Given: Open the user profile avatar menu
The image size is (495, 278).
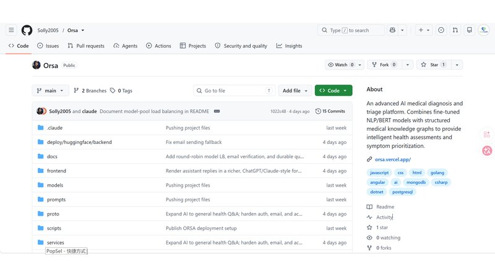Looking at the screenshot, I should click(x=484, y=30).
